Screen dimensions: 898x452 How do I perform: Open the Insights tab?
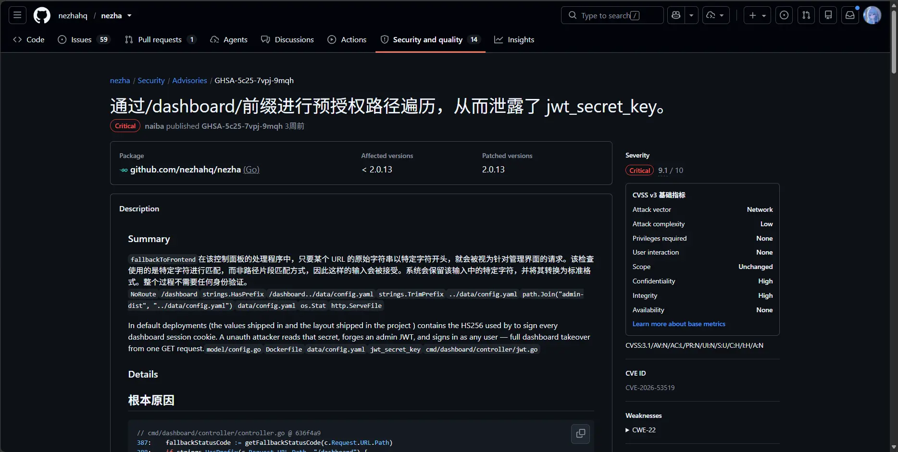(x=514, y=39)
